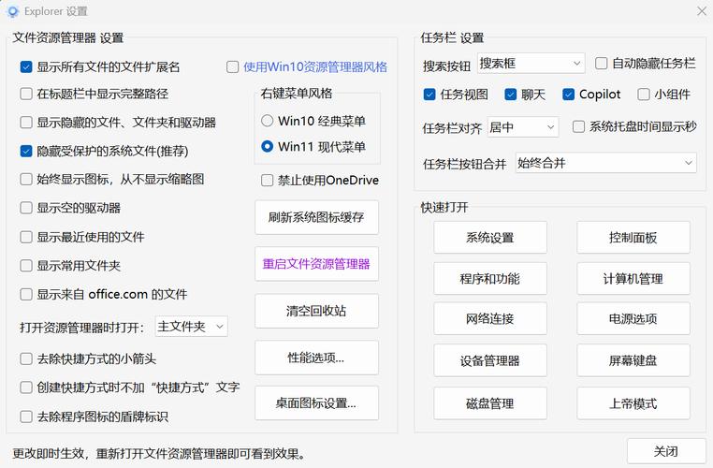The height and width of the screenshot is (468, 713).
Task: Uncheck 任务视图 checkbox
Action: (x=429, y=95)
